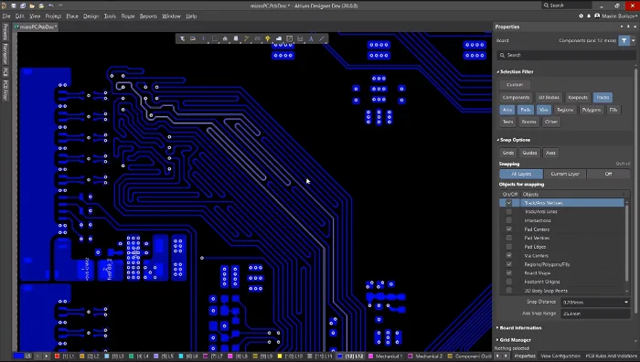Viewport: 640px width, 362px height.
Task: Open the Design menu
Action: (91, 16)
